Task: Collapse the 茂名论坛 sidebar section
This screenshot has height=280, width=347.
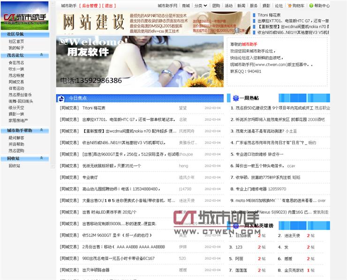Action: coord(41,55)
